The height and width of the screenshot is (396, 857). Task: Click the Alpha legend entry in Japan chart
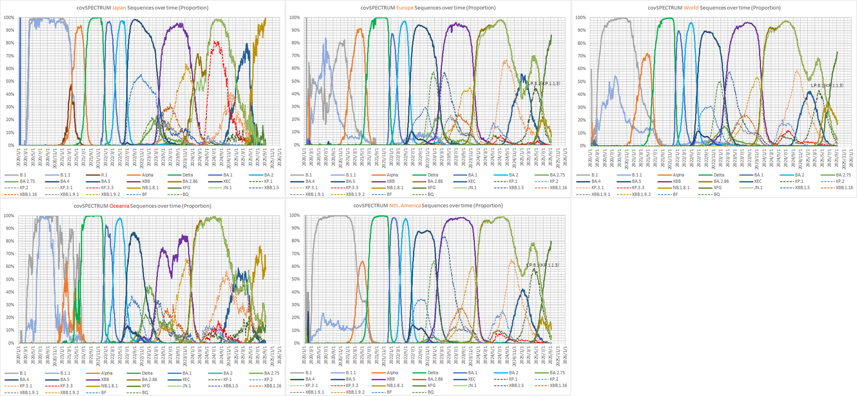(147, 174)
